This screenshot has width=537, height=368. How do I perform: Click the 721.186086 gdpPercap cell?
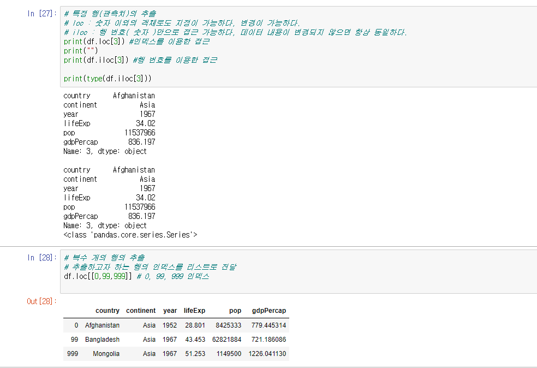click(x=268, y=339)
